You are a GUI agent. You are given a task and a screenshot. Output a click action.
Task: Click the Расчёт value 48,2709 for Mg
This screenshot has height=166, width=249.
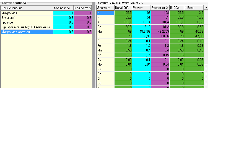tap(141, 32)
